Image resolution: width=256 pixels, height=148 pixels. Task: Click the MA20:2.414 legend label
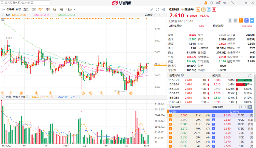tap(42, 15)
